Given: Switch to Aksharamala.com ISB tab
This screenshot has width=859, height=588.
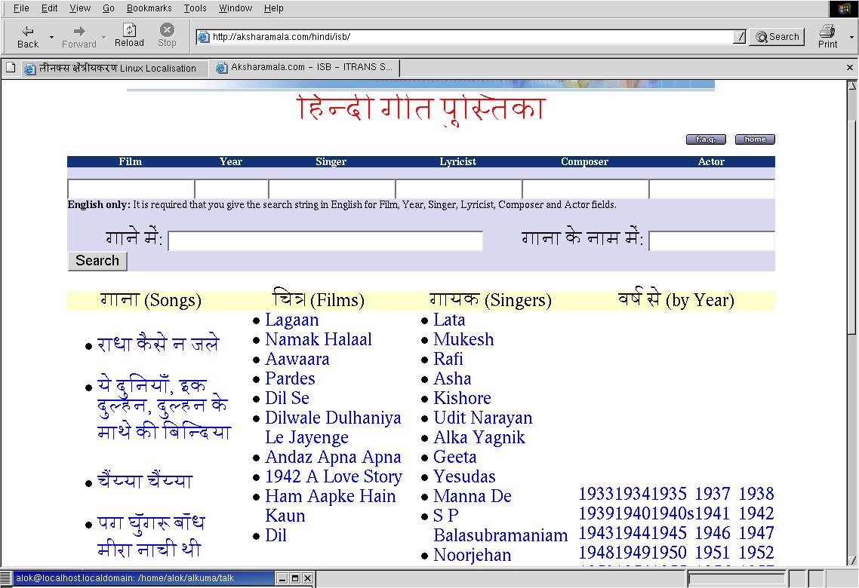Looking at the screenshot, I should tap(305, 67).
